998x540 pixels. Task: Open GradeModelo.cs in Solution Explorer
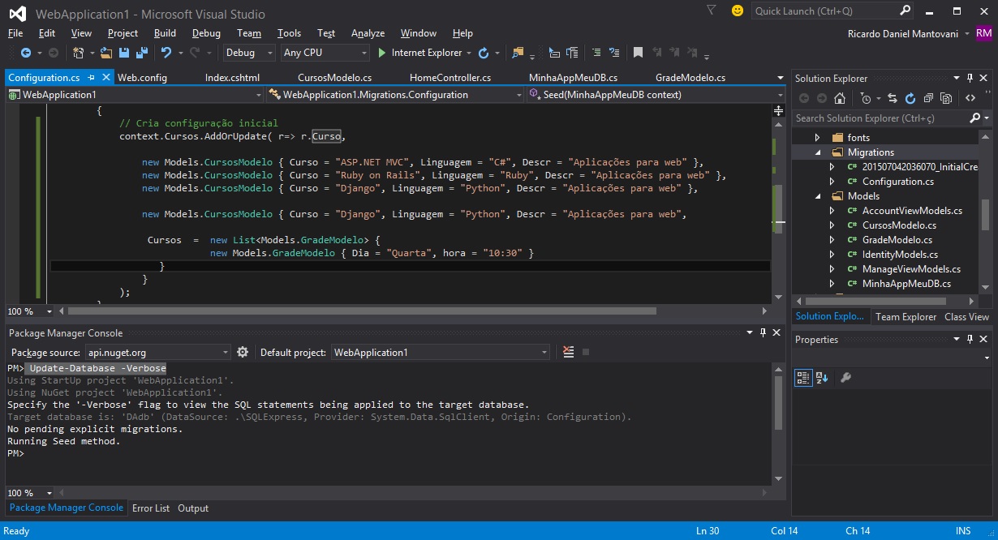point(897,240)
